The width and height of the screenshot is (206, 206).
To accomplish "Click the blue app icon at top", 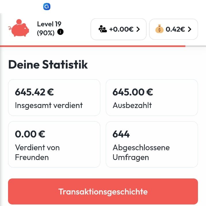I will (47, 6).
